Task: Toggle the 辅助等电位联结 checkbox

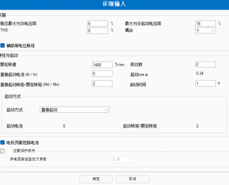Action: point(3,45)
